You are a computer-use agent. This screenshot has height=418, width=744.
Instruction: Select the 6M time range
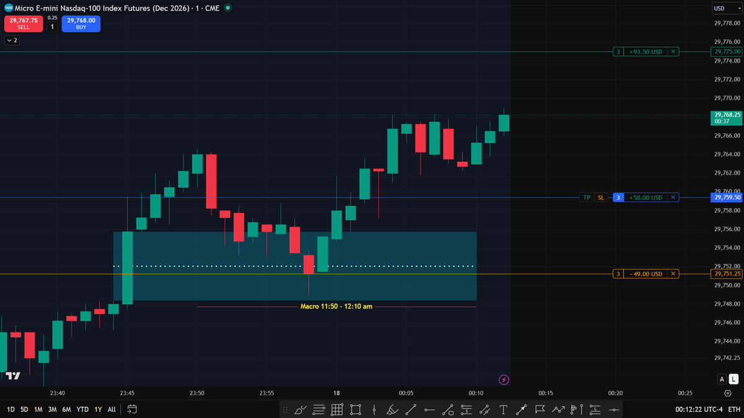[x=66, y=409]
